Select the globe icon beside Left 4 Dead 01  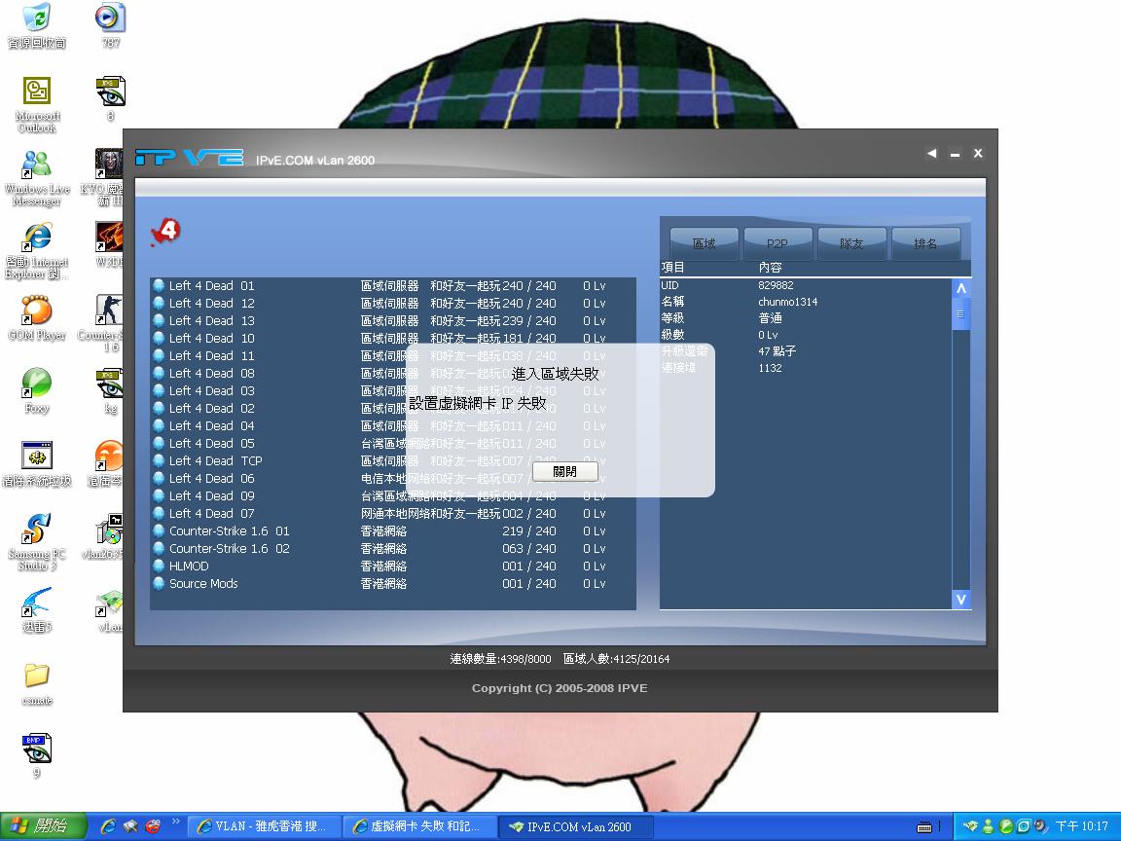pos(159,285)
